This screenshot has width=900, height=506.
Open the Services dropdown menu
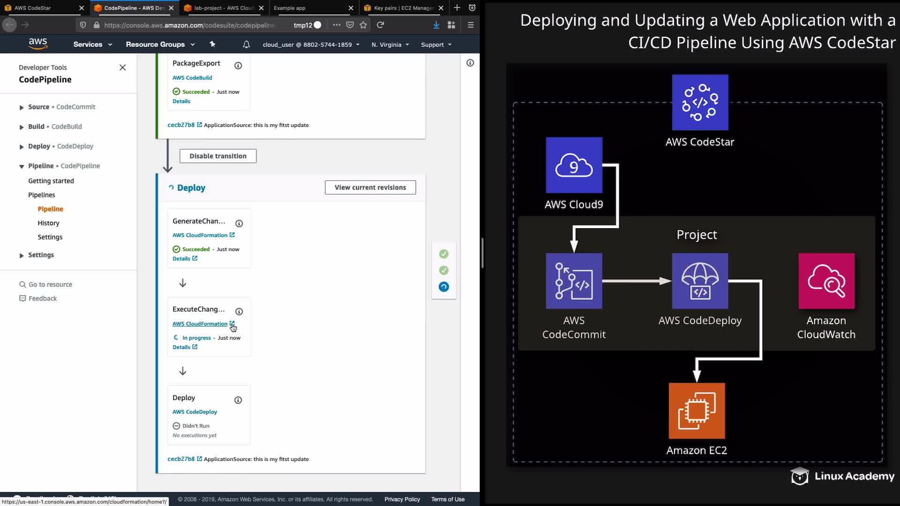coord(92,45)
